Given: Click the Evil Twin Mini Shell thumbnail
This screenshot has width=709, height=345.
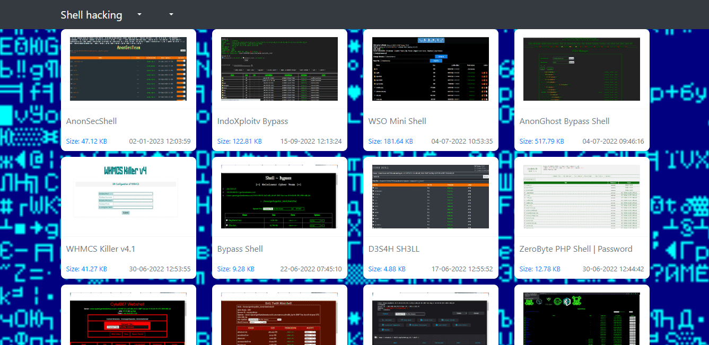Looking at the screenshot, I should coord(279,319).
